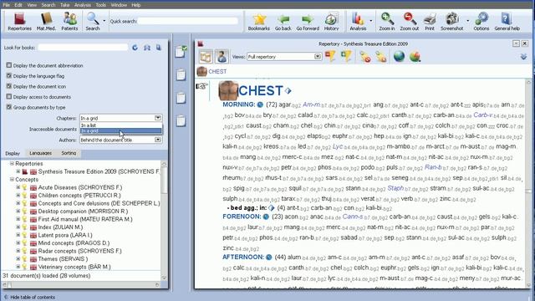This screenshot has height=301, width=535.
Task: Toggle Display the language flag checkbox
Action: (x=9, y=75)
